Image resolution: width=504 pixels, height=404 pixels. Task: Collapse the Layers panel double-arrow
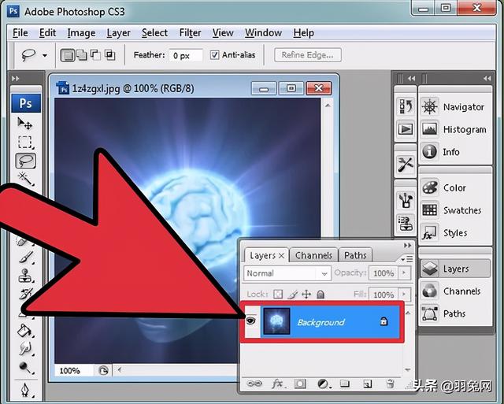click(x=407, y=245)
